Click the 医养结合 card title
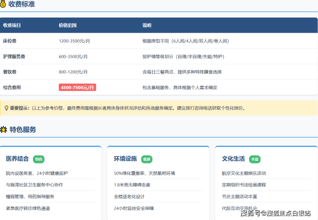 click(17, 159)
